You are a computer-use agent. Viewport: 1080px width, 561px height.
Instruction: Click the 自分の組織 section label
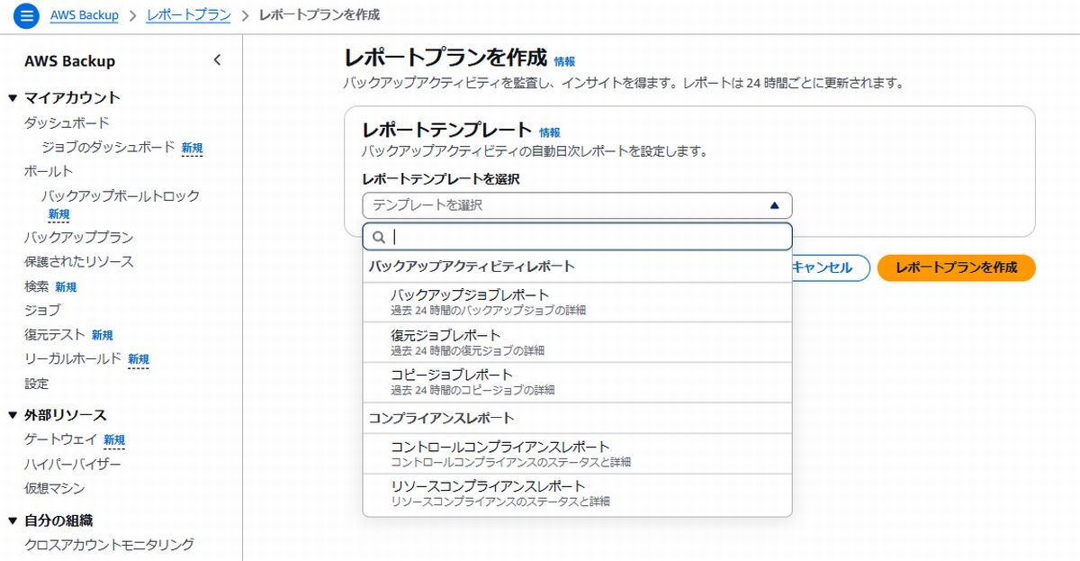(58, 520)
